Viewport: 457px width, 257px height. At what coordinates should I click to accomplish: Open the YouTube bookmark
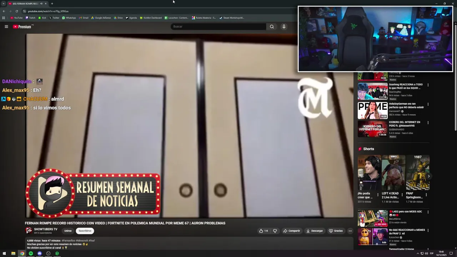coord(16,18)
